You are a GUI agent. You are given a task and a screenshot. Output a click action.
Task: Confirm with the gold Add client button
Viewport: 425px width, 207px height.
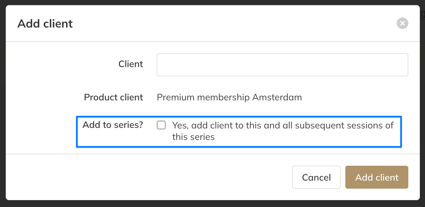[x=376, y=177]
